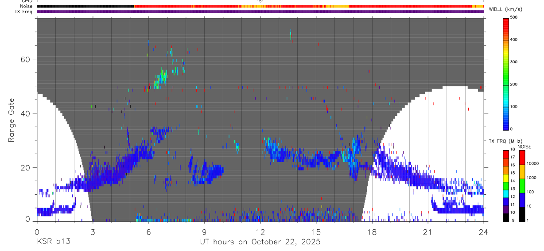Click the "11" MHz frequency legend tick
Screen dimensions: 544x251
pos(513,205)
